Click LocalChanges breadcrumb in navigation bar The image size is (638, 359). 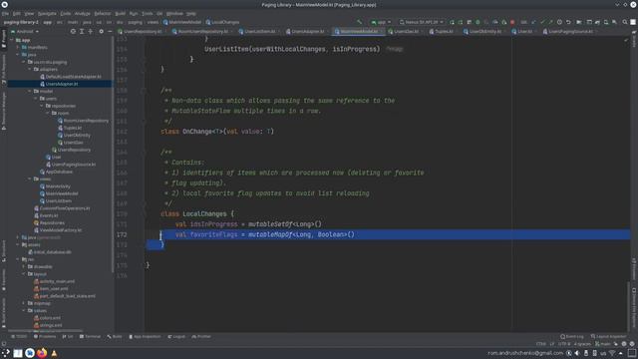click(222, 22)
